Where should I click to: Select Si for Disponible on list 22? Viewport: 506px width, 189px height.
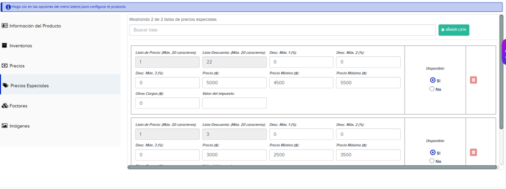point(432,80)
